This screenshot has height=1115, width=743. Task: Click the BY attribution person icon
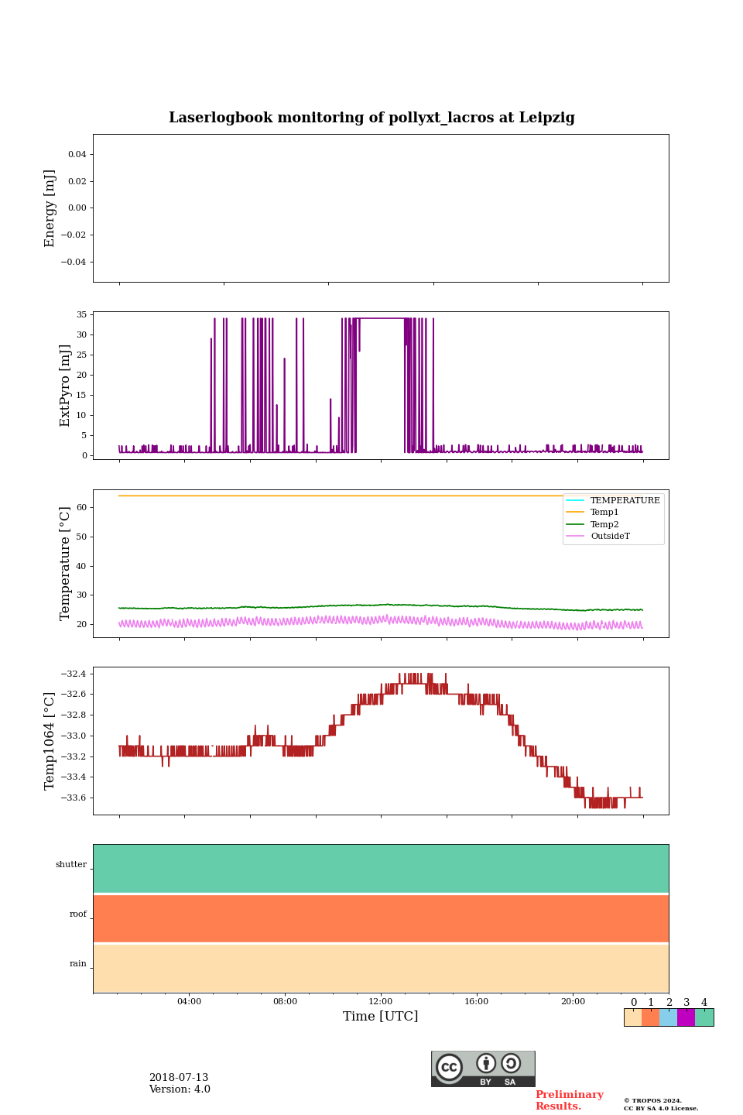(x=486, y=1063)
